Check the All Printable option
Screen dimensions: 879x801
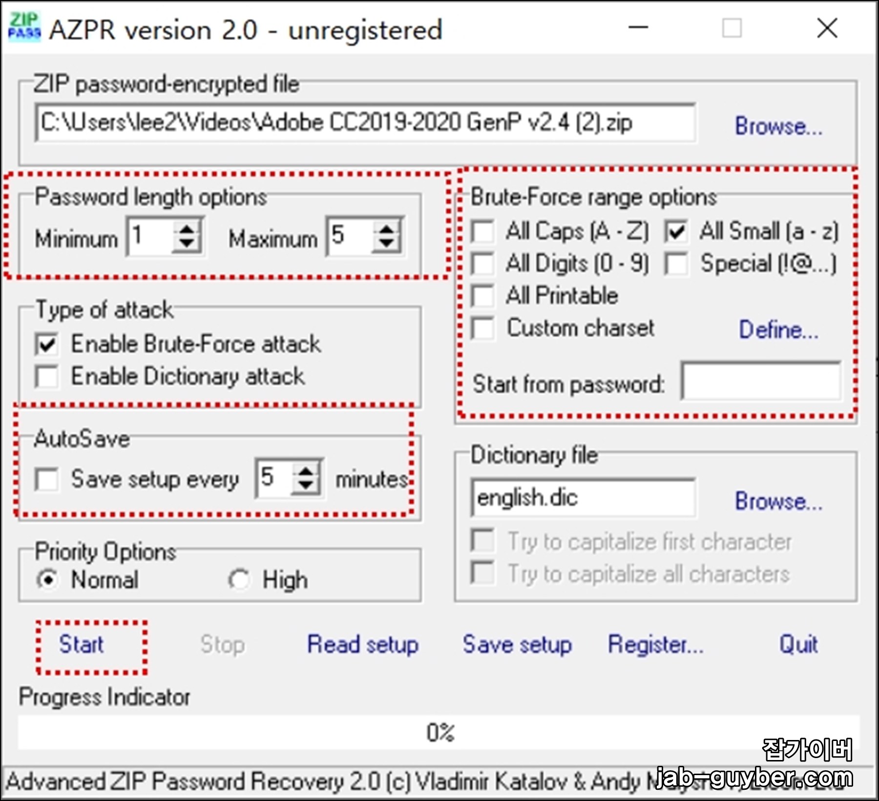[x=483, y=296]
